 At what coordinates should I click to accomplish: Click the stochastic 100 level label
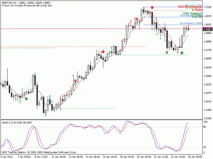point(206,122)
